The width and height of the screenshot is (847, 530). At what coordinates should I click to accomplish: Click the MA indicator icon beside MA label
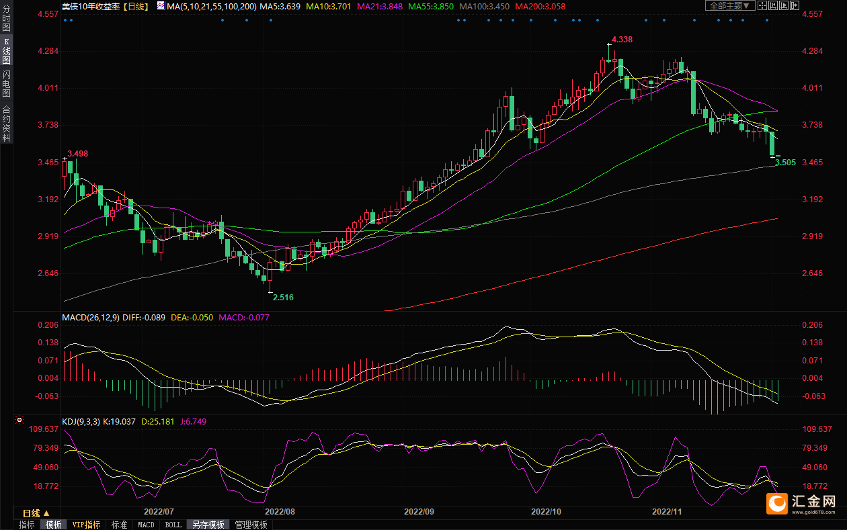pyautogui.click(x=159, y=5)
